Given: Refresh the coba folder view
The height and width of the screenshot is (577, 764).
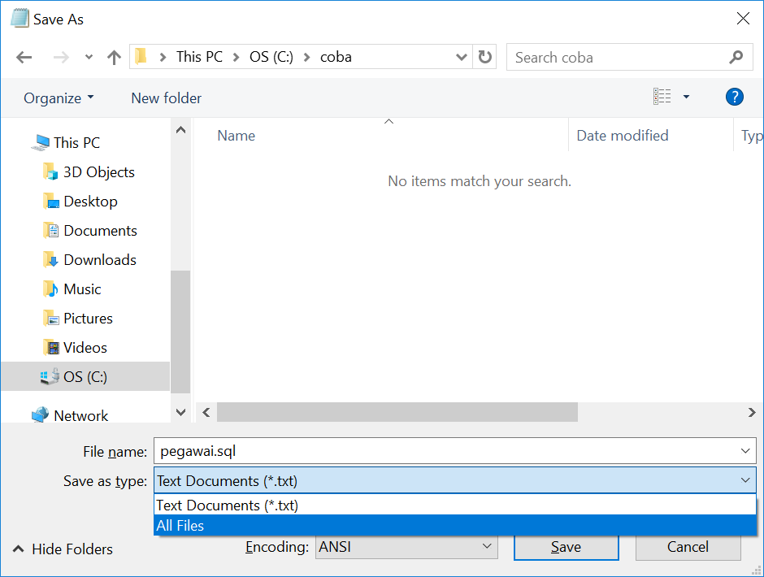Looking at the screenshot, I should pyautogui.click(x=484, y=57).
